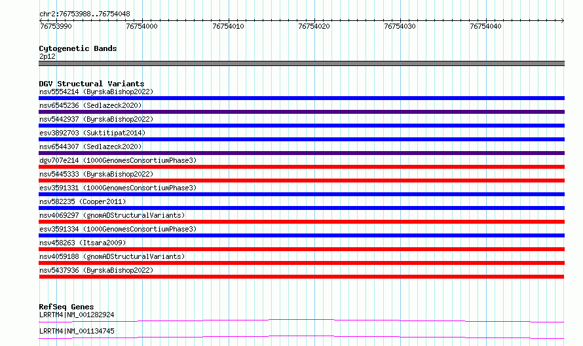The height and width of the screenshot is (346, 583).
Task: Click nsv4059188 (gnomADStructuralVariants) label
Action: pyautogui.click(x=112, y=256)
